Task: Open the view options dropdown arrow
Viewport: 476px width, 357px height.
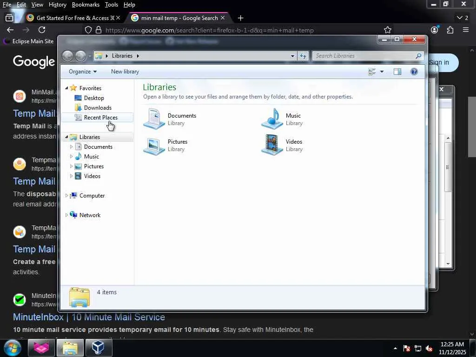Action: (382, 72)
